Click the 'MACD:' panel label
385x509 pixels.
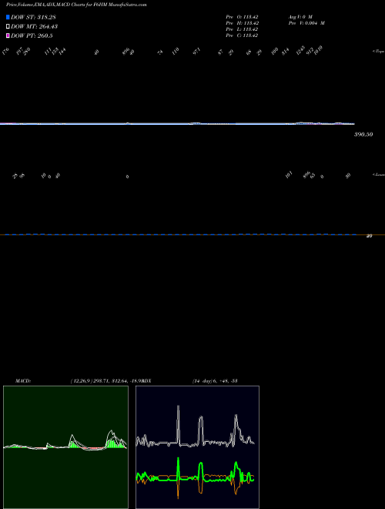(23, 381)
